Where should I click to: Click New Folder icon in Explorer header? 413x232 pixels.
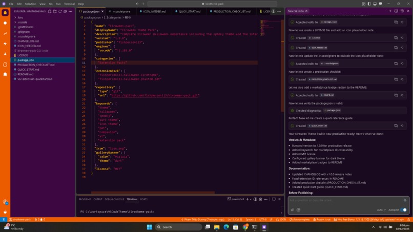tap(55, 11)
